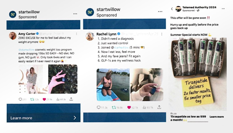Click the back arrow beside Telemed Authority 2024
The image size is (233, 133).
(172, 9)
